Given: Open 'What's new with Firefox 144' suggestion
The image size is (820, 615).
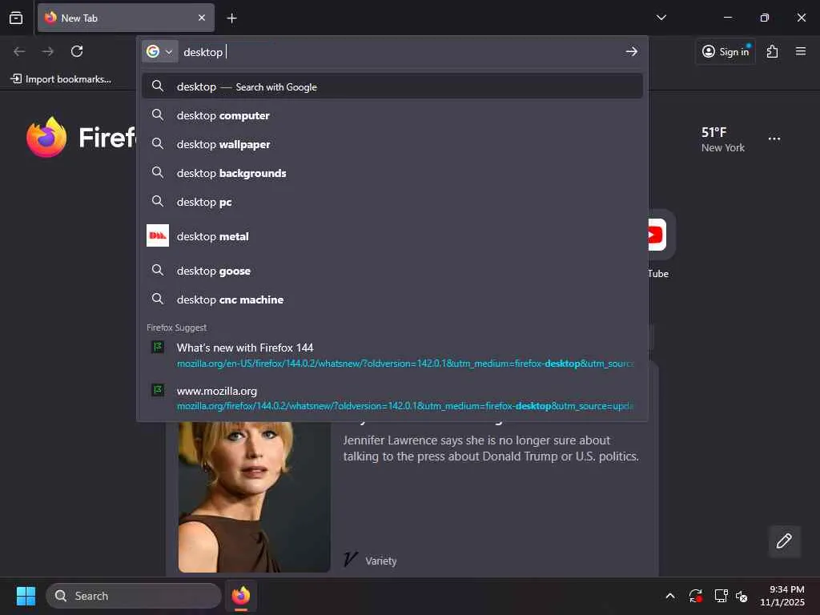Looking at the screenshot, I should 392,355.
